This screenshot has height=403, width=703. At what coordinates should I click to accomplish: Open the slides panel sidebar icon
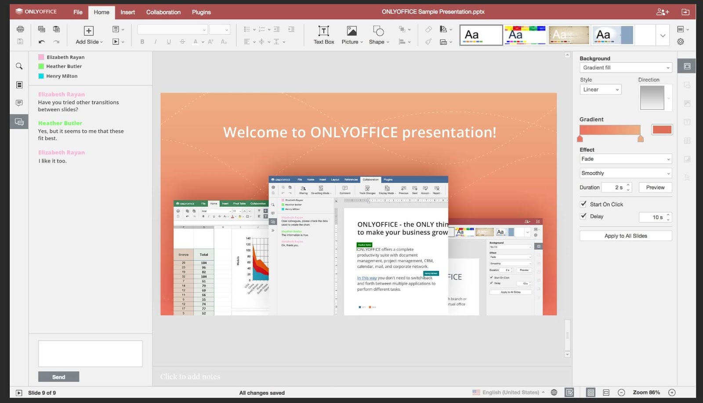pyautogui.click(x=19, y=85)
